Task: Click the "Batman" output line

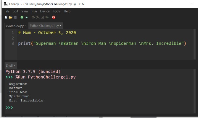Action: [16, 88]
